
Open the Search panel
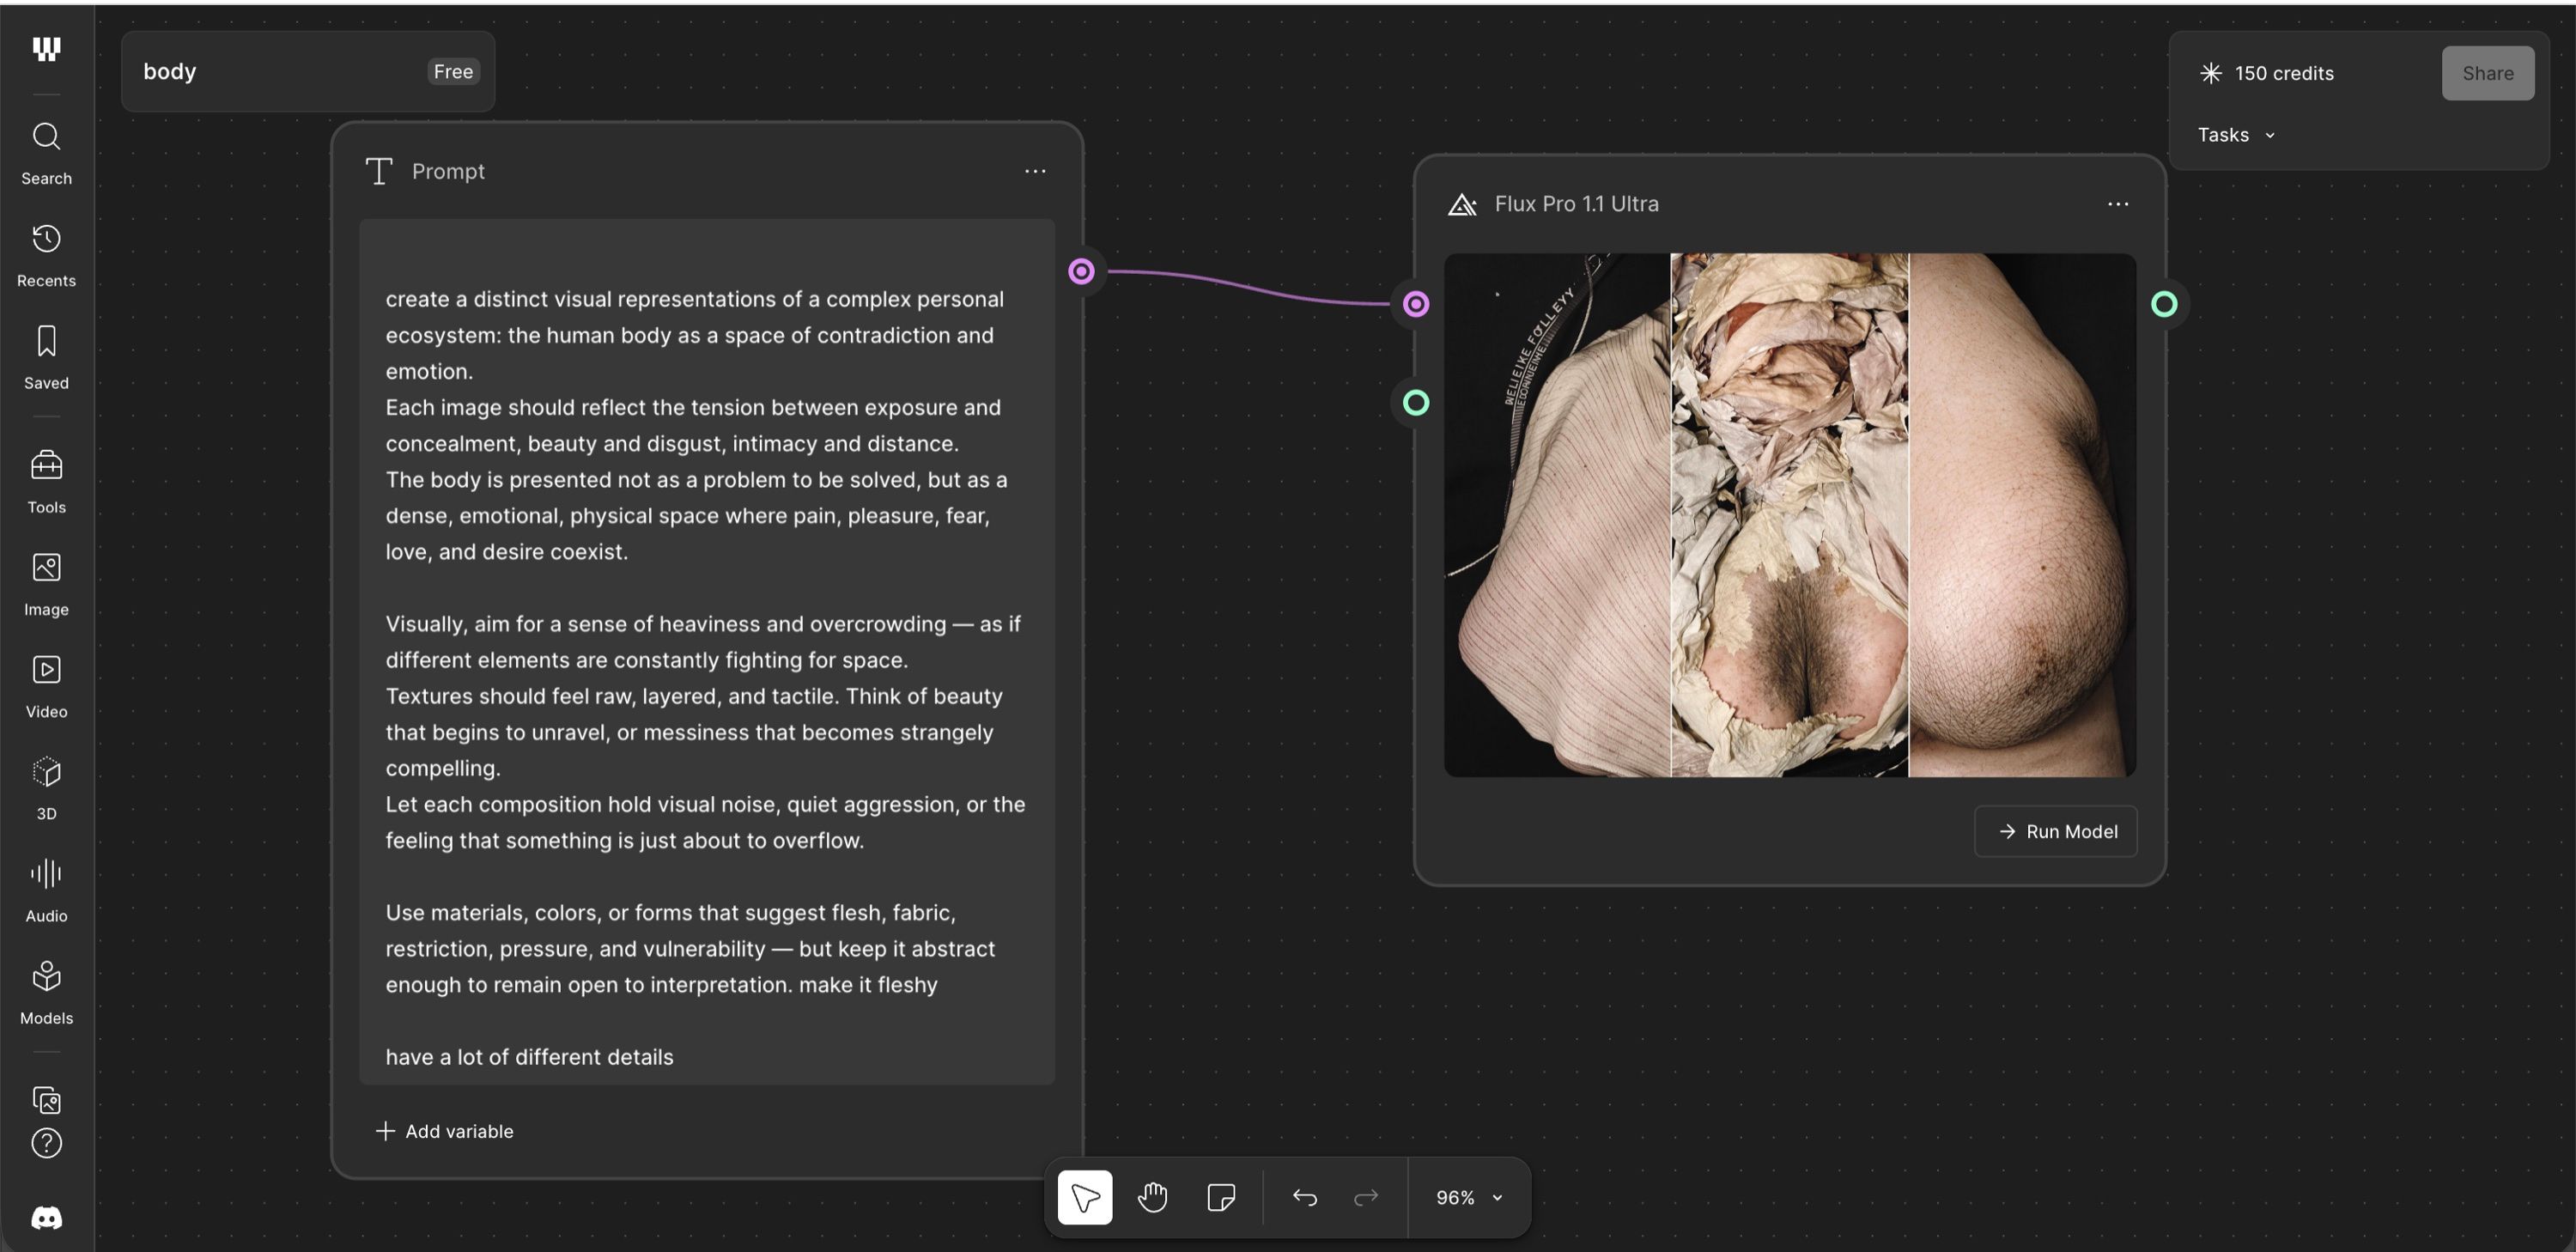click(46, 154)
